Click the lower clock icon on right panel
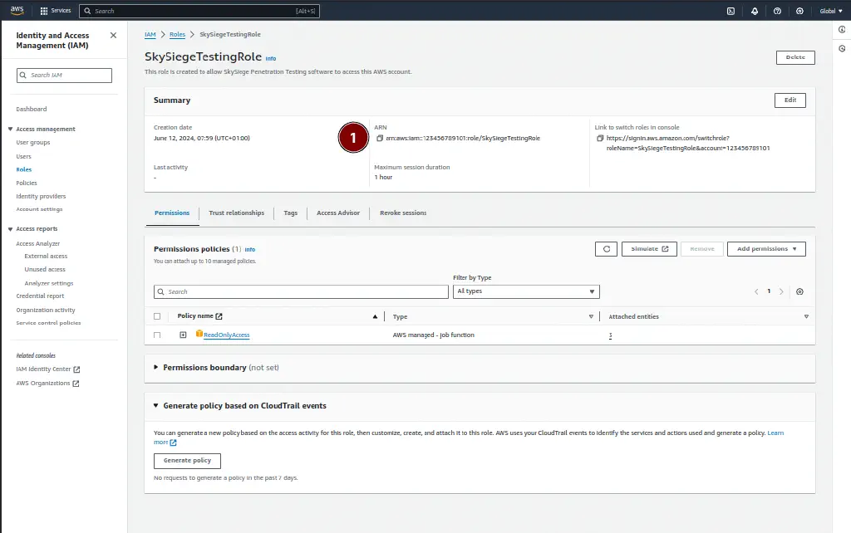This screenshot has width=851, height=533. pos(842,49)
